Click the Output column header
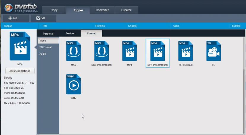 [x=8, y=26]
